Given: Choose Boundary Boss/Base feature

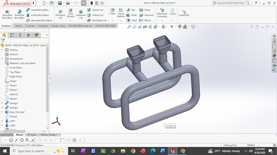Looking at the screenshot, I should pyautogui.click(x=39, y=20).
